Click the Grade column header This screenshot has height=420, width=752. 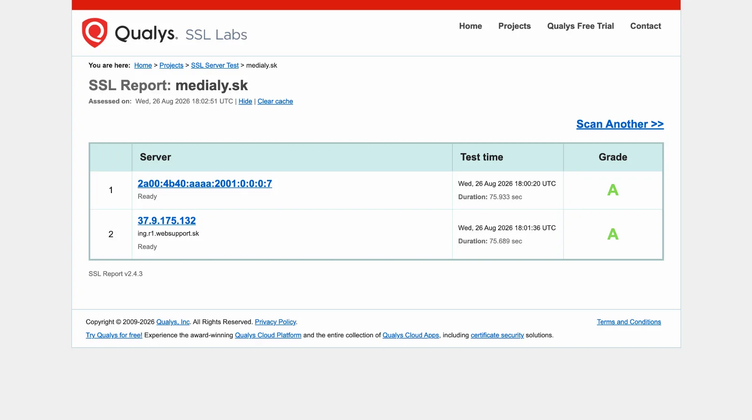(x=613, y=157)
